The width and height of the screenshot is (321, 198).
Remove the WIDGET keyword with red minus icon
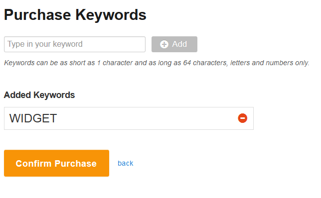pos(242,118)
